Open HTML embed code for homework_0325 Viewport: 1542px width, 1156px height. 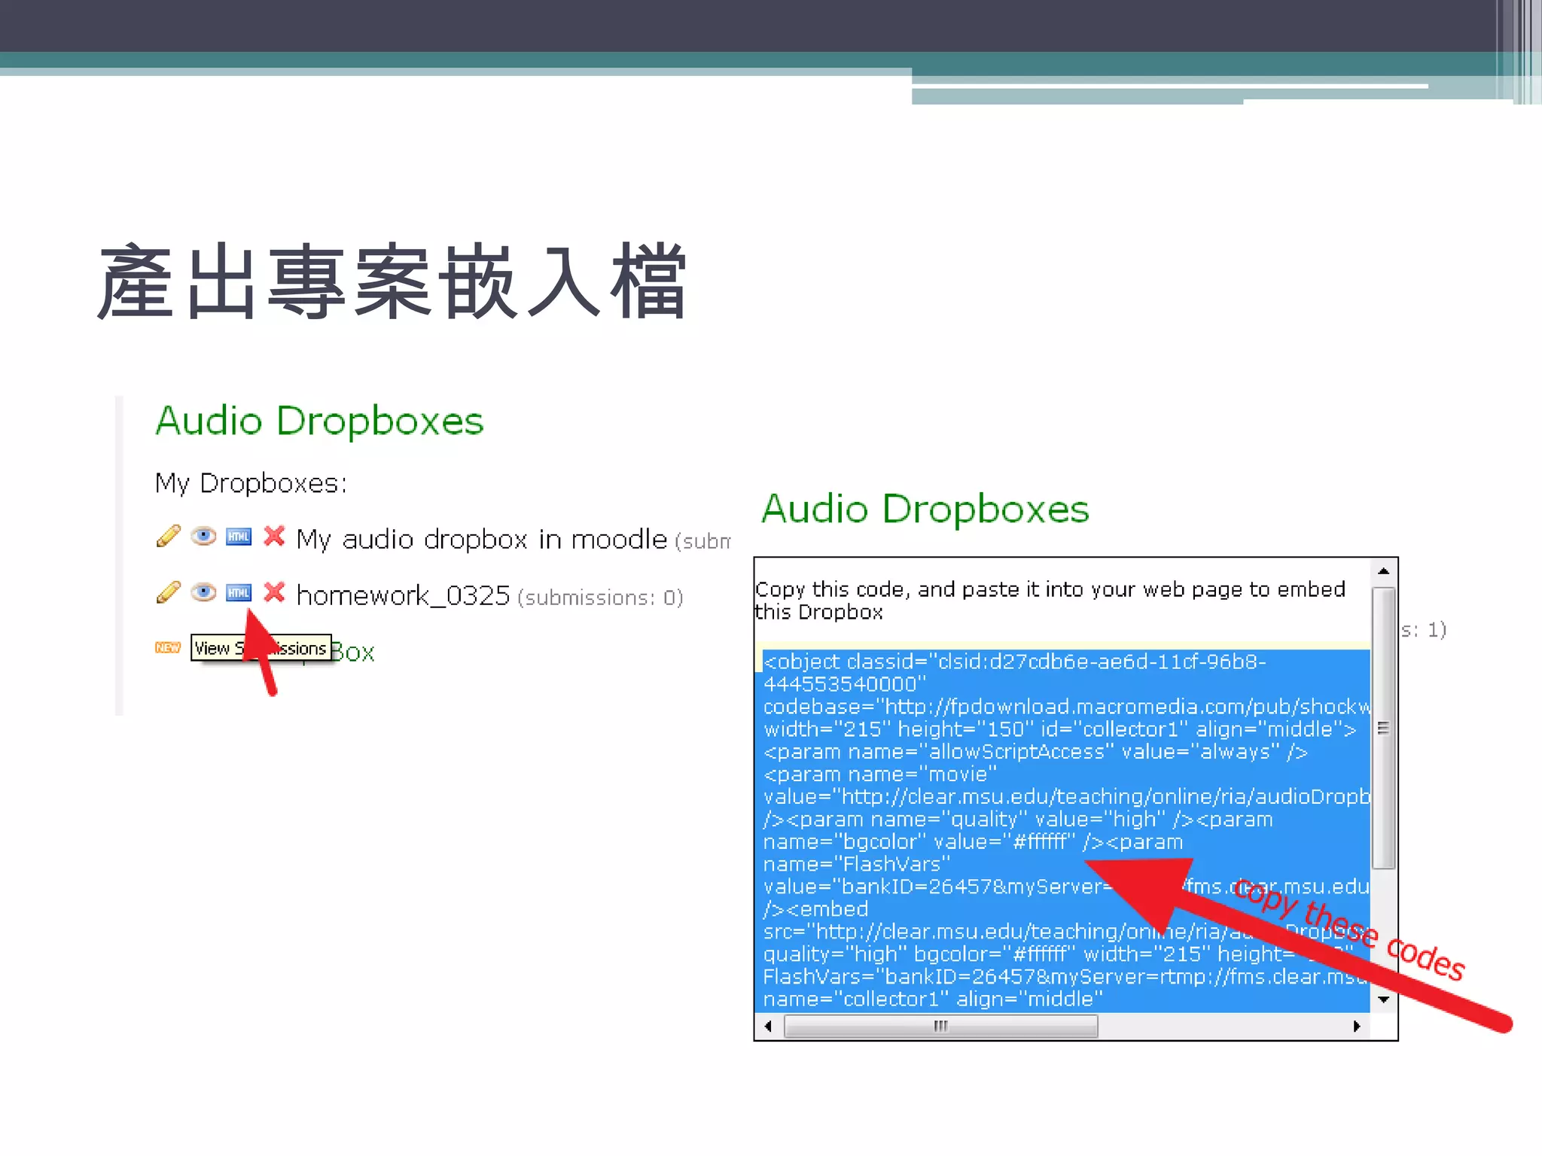click(239, 593)
